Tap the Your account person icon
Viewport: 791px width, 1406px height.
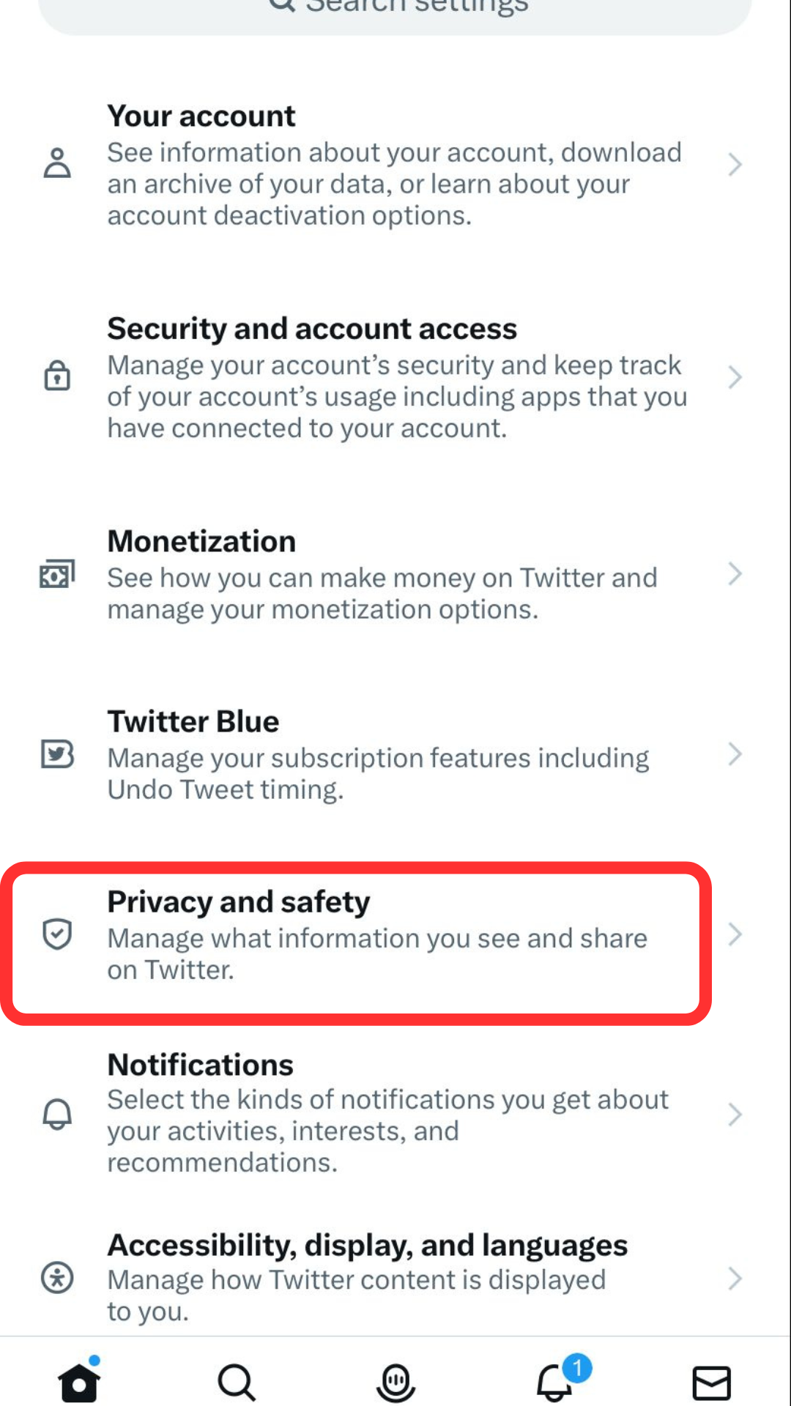tap(57, 163)
